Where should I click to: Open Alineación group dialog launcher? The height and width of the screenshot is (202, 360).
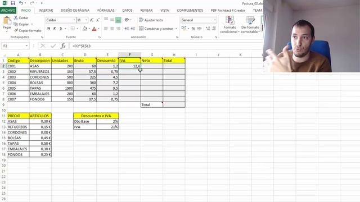(x=177, y=37)
